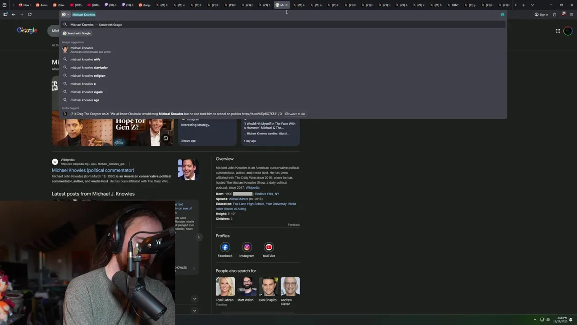Open Michael Knowles (political commentator) Wikipedia link
The image size is (577, 325).
(x=93, y=170)
